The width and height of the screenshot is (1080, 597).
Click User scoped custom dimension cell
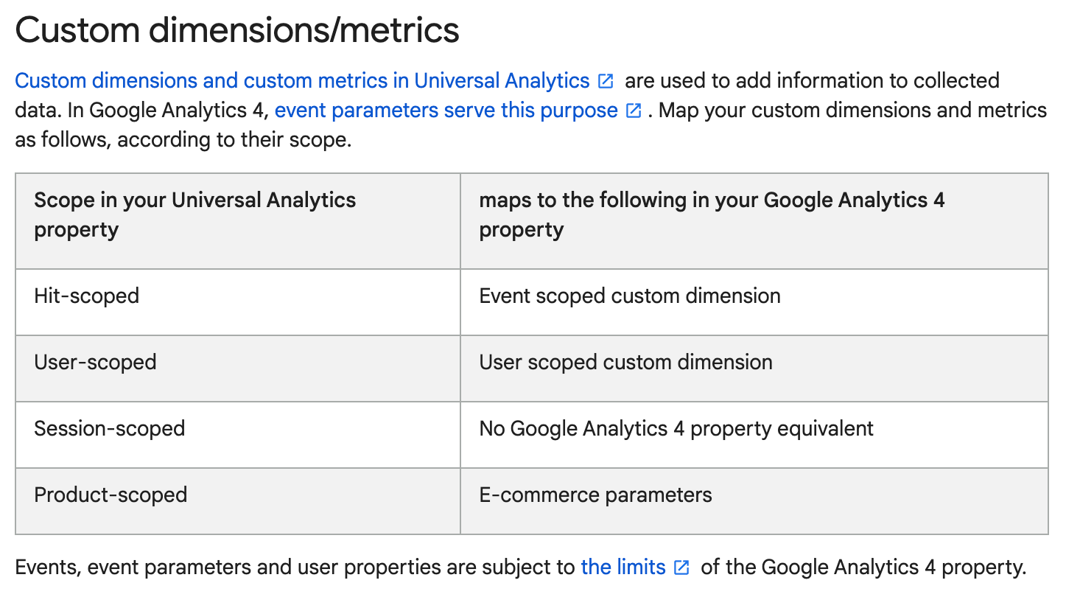[x=754, y=369]
